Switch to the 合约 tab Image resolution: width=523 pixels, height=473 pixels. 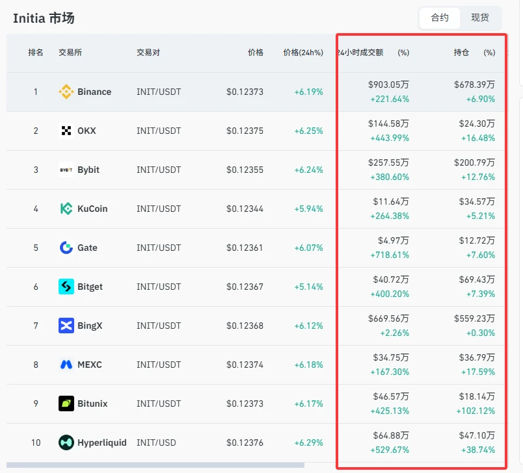(x=440, y=18)
